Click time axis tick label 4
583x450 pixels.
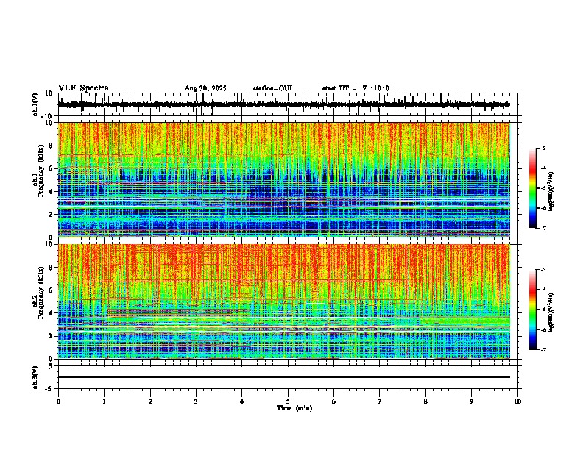point(241,401)
